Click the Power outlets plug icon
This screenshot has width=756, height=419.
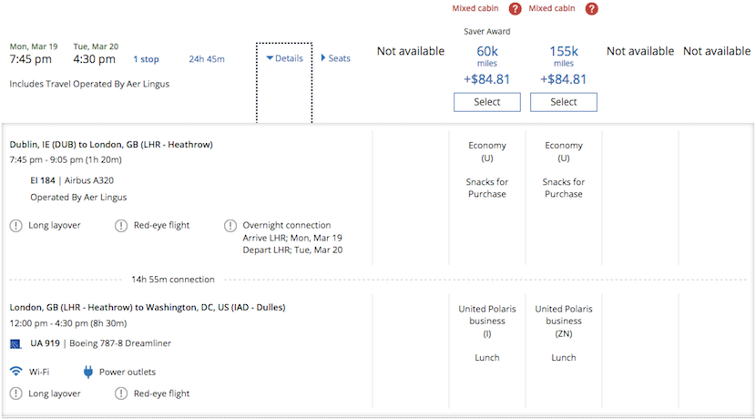[88, 372]
